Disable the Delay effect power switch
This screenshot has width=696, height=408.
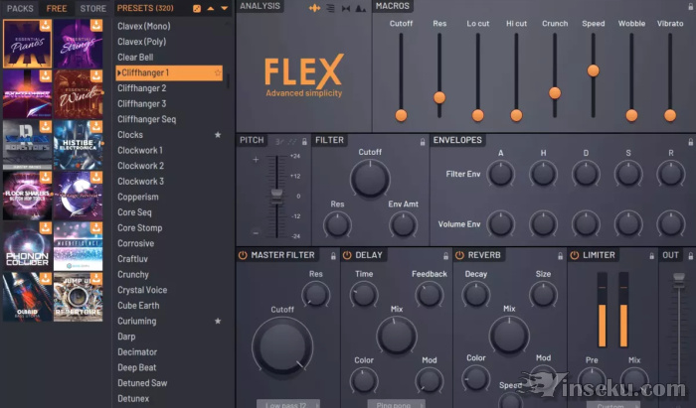pos(348,255)
